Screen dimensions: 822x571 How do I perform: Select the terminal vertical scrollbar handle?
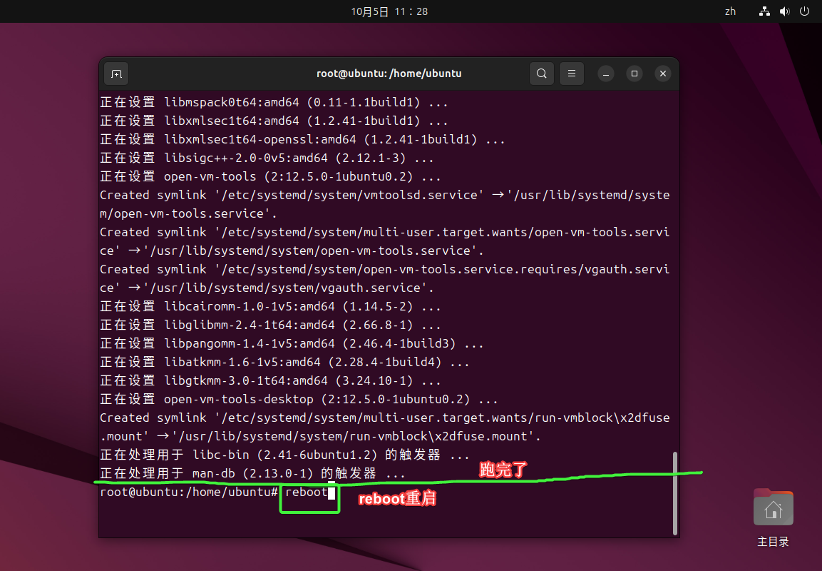click(674, 493)
